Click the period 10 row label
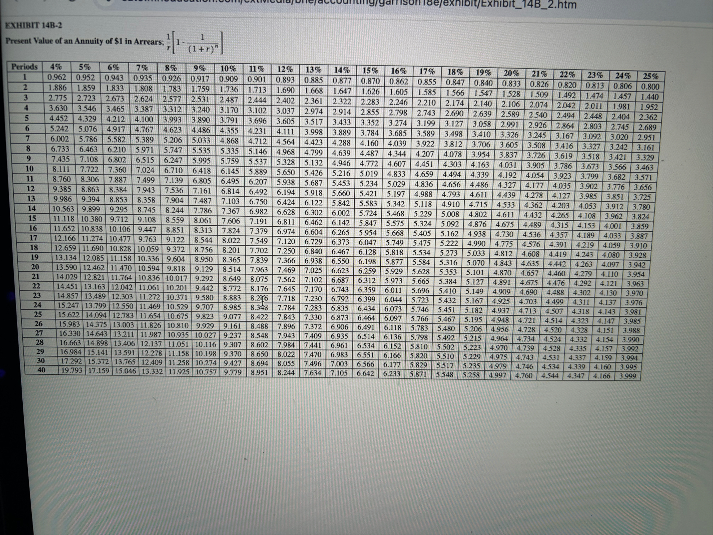 [x=29, y=169]
